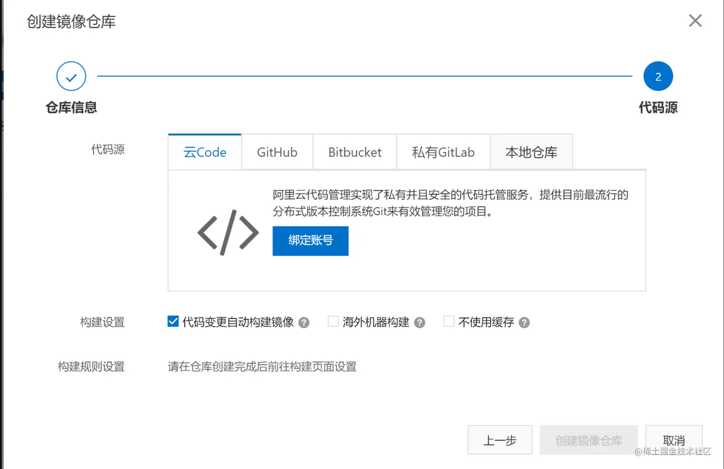Image resolution: width=724 pixels, height=469 pixels.
Task: Click the 仓库信息 step label
Action: [x=71, y=107]
